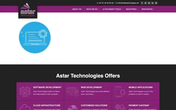Open the About Us menu
The height and width of the screenshot is (110, 176).
coord(77,9)
